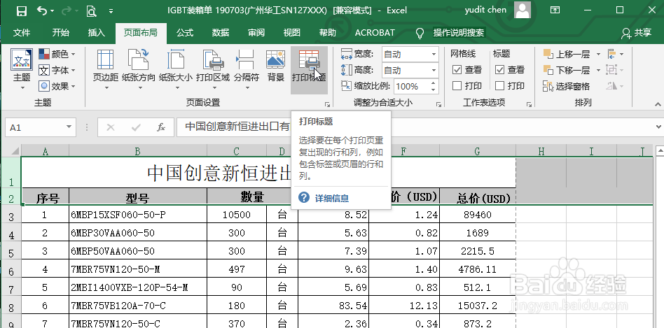Switch to the 插入 Insert tab
Image resolution: width=664 pixels, height=328 pixels.
coord(96,33)
